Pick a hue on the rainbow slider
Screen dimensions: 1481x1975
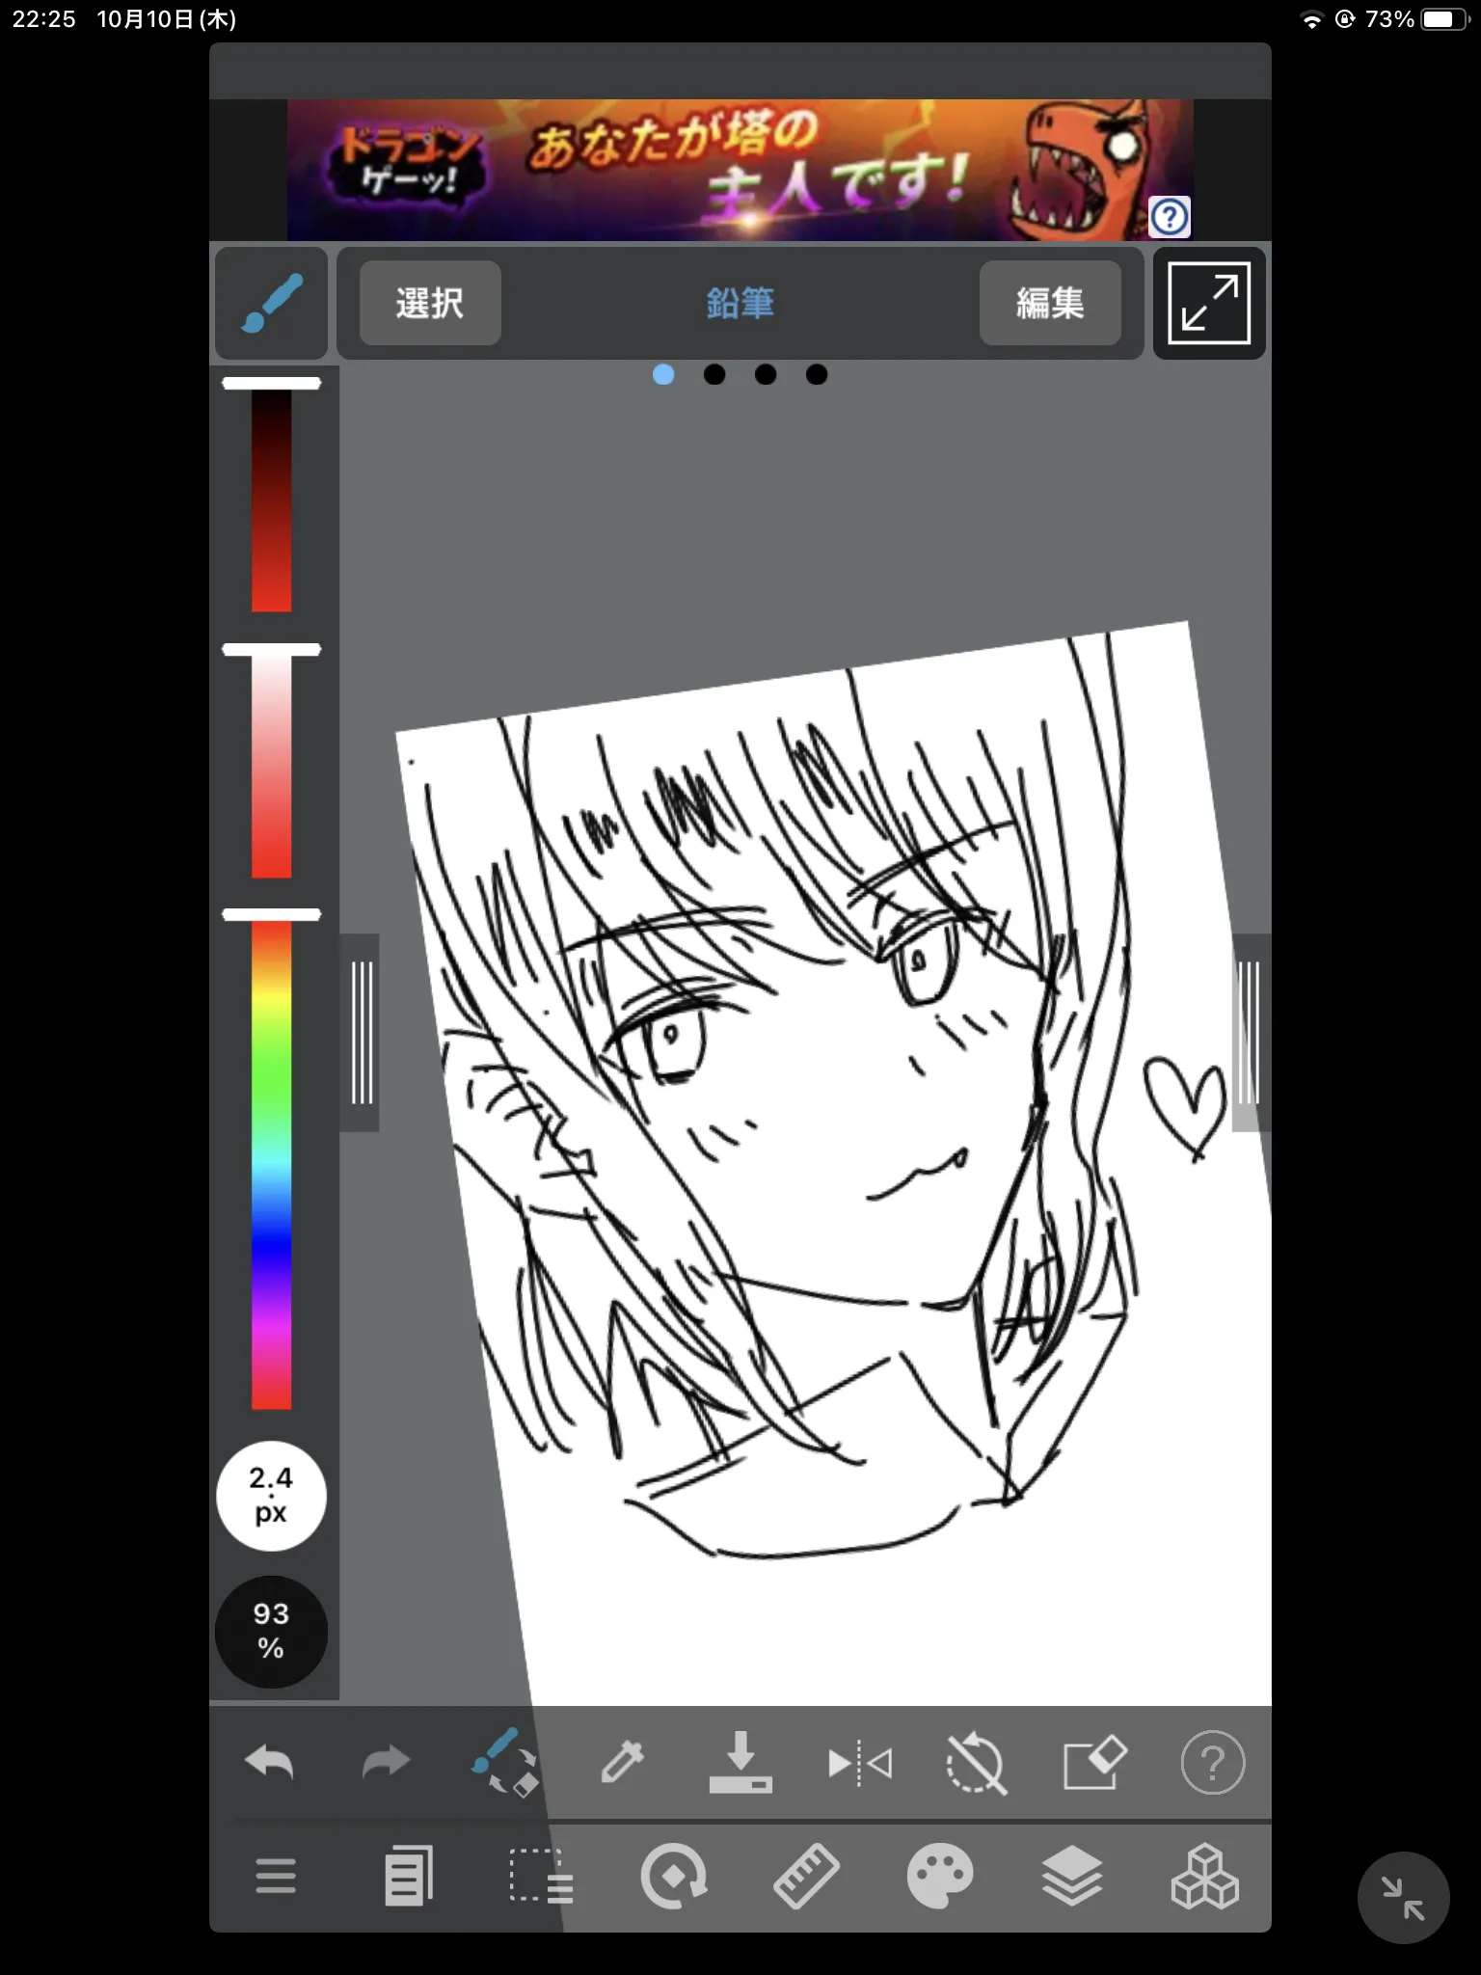tap(271, 1159)
